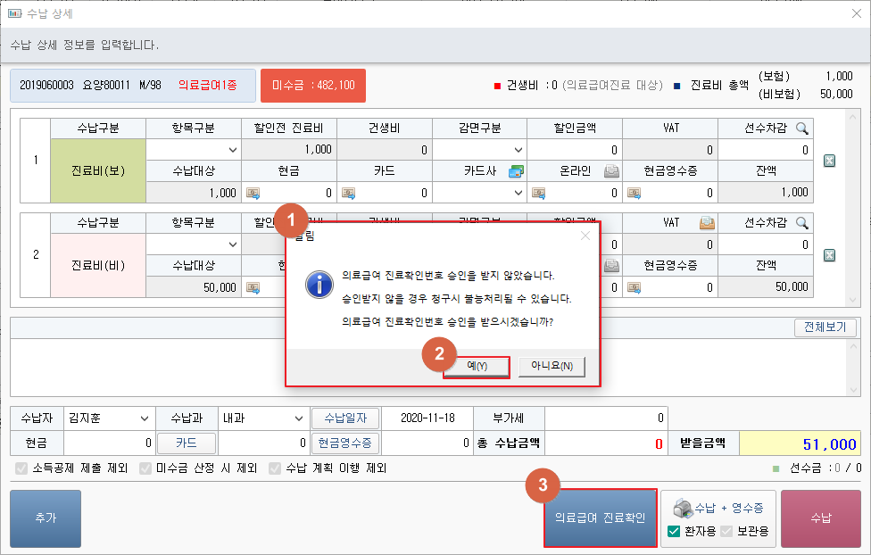Click the 현금영수증 amount icon in row 1
The image size is (871, 555).
(634, 193)
